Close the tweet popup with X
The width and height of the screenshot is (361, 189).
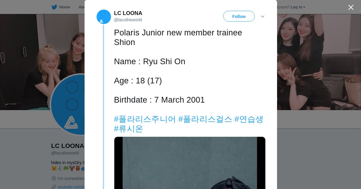pyautogui.click(x=351, y=7)
